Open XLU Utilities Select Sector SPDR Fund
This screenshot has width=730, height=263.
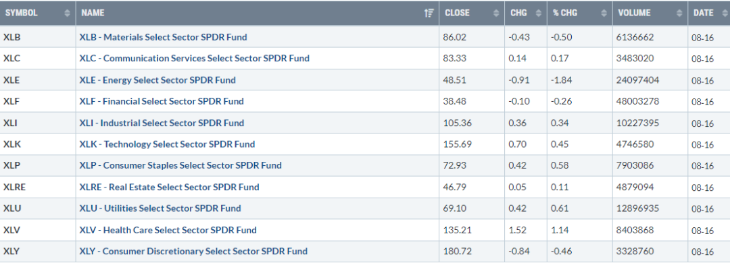tap(160, 208)
